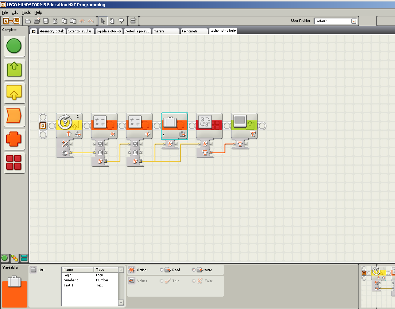Select the Variable suitcase block

point(174,126)
